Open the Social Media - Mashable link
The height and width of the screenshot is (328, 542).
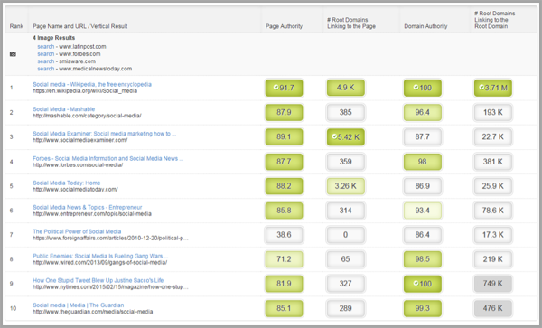point(63,109)
